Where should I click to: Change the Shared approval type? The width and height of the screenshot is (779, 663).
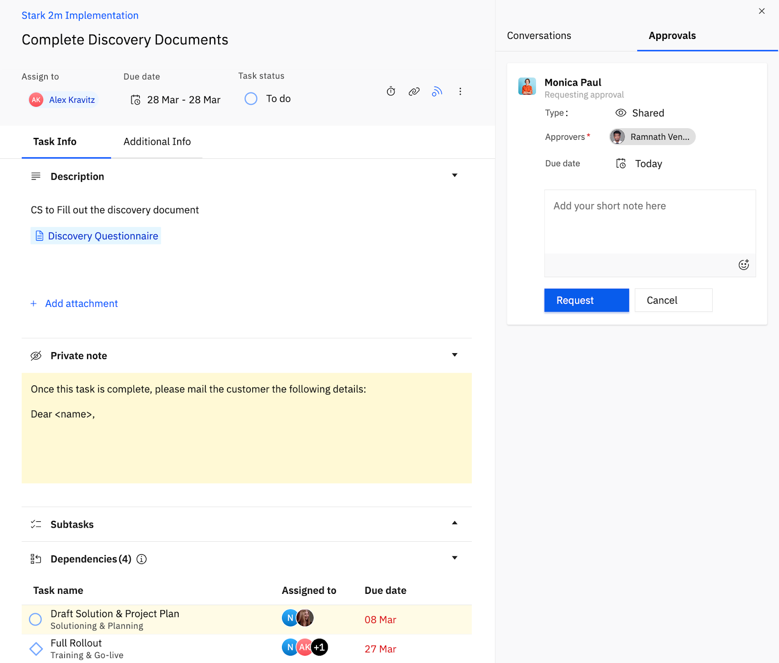click(640, 113)
